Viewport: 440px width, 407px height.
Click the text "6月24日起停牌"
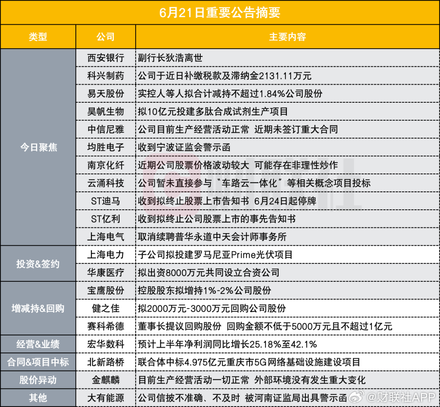coord(285,201)
